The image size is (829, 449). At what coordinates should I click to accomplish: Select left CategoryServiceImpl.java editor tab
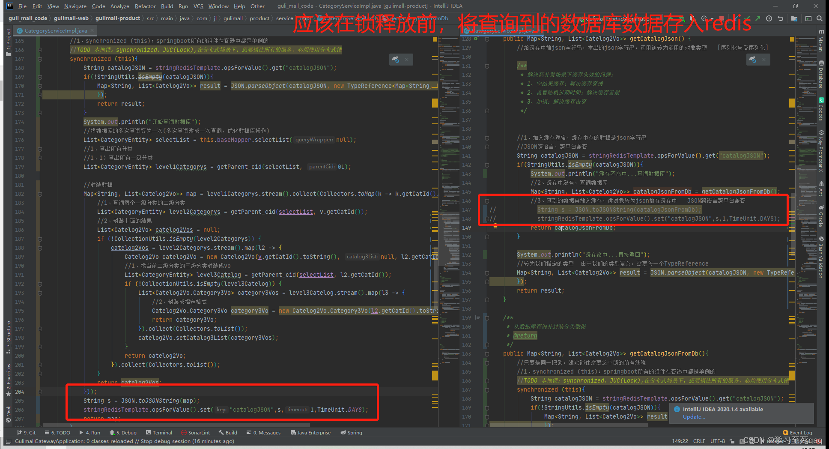[x=56, y=30]
